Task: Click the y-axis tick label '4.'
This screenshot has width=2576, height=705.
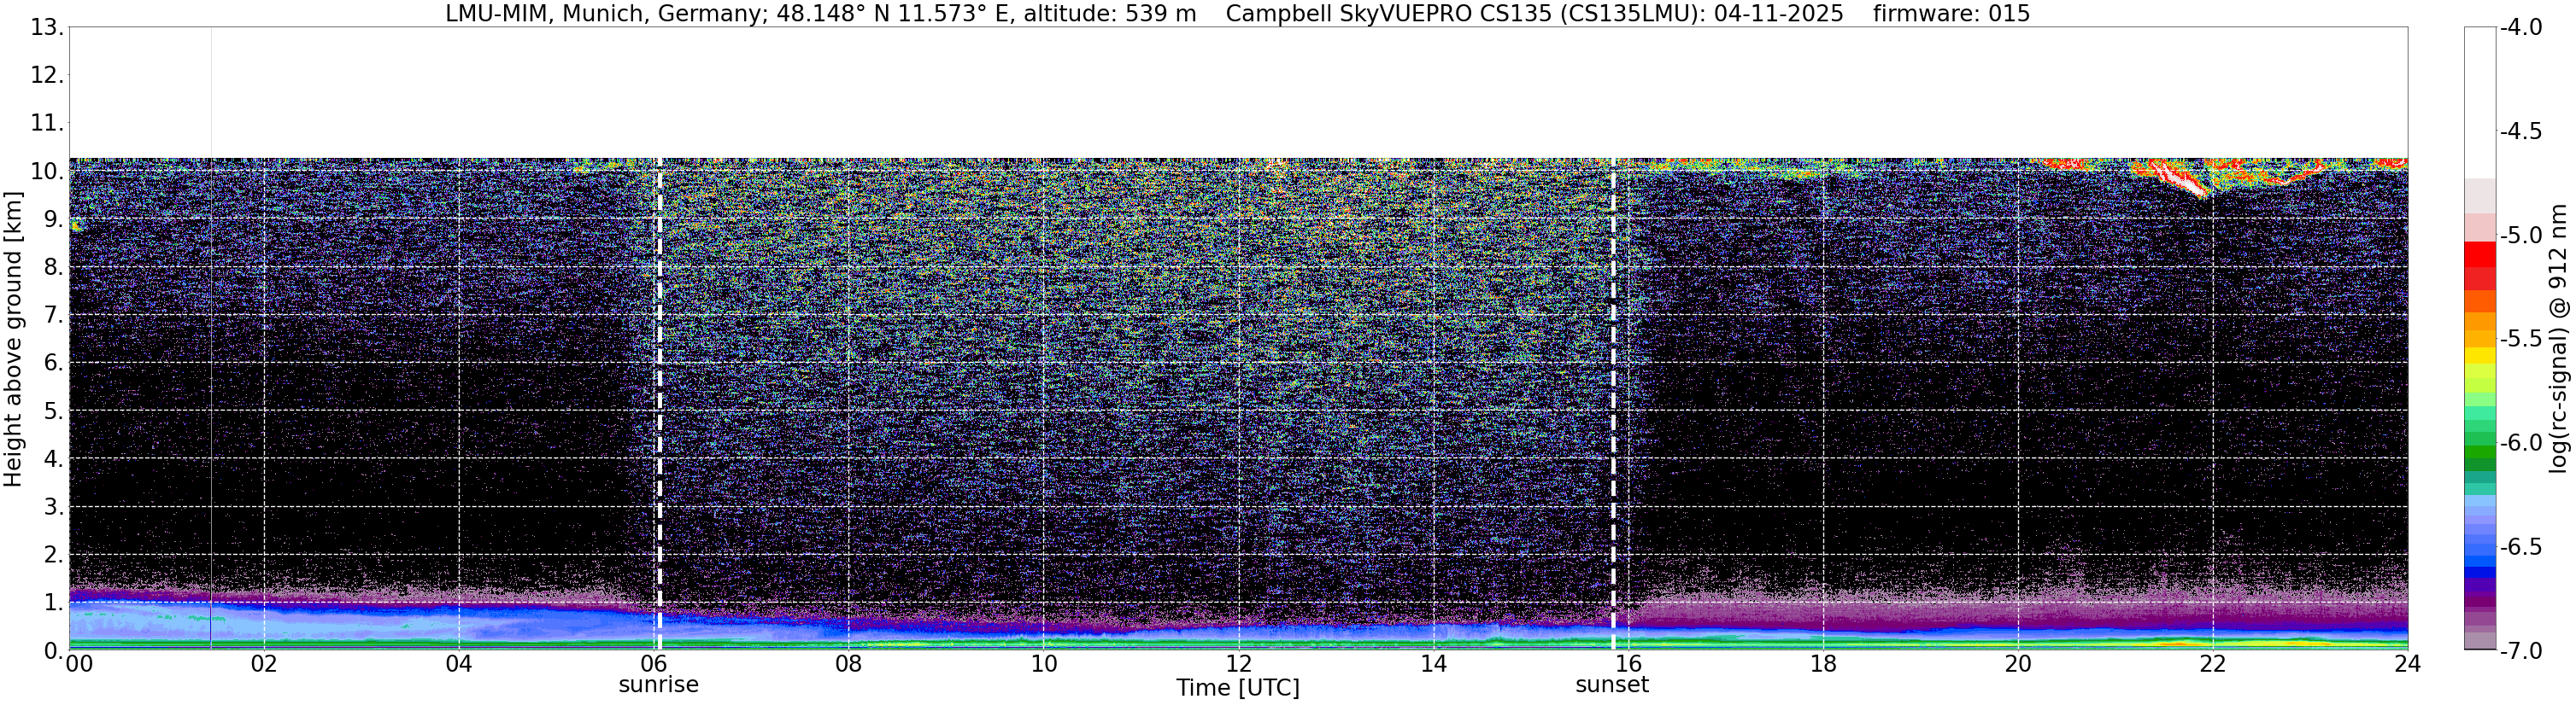Action: click(x=53, y=458)
